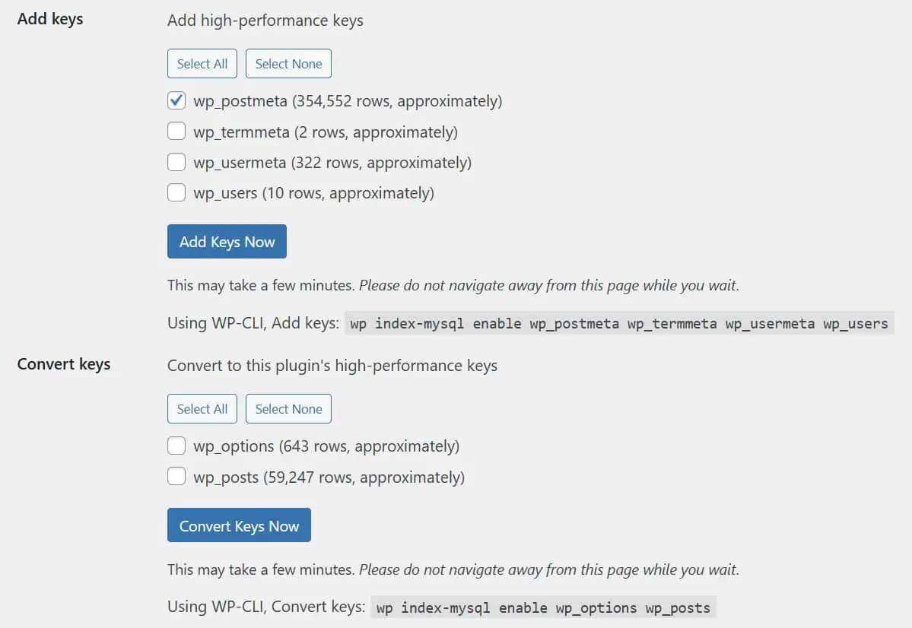This screenshot has height=628, width=912.
Task: Uncheck the wp_postmeta checkbox
Action: click(176, 100)
